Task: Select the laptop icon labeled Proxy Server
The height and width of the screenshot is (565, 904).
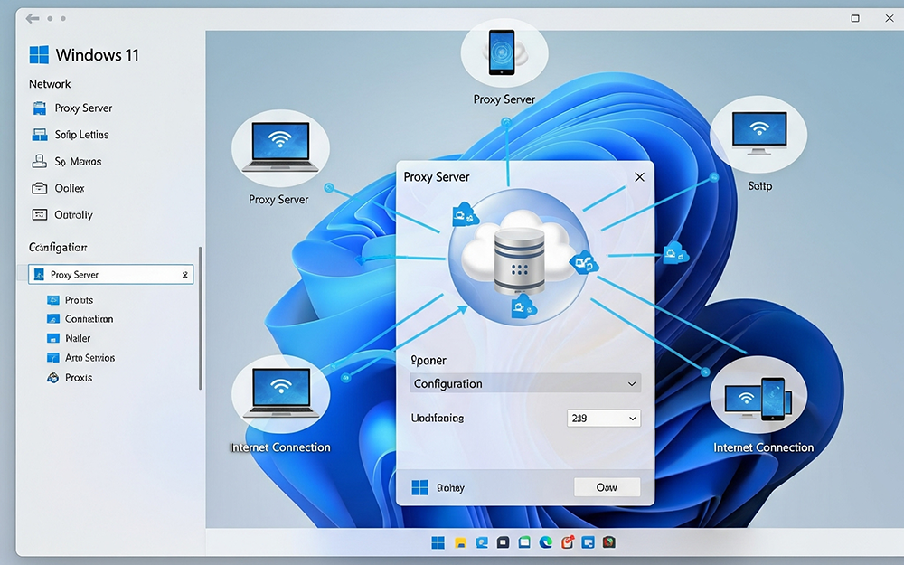Action: pyautogui.click(x=280, y=147)
